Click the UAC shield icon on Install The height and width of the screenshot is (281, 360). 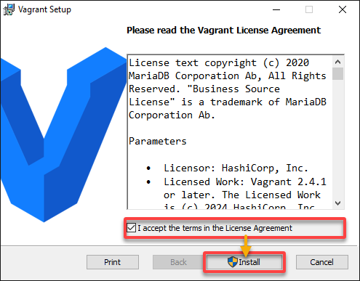[233, 262]
